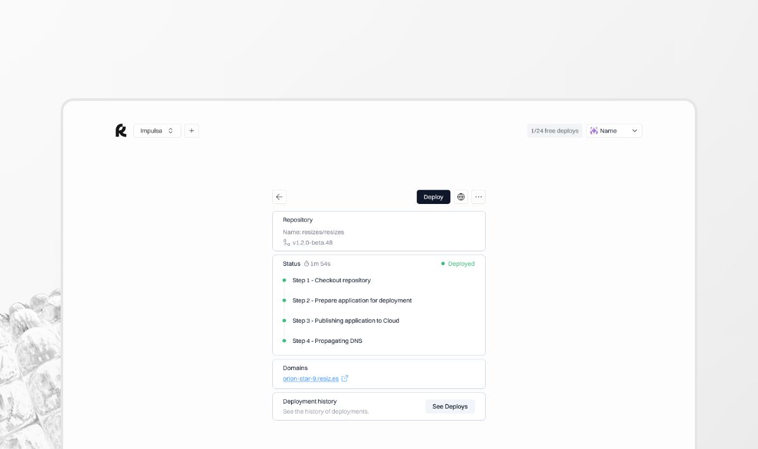
Task: Click the green Deployed status indicator
Action: [458, 264]
